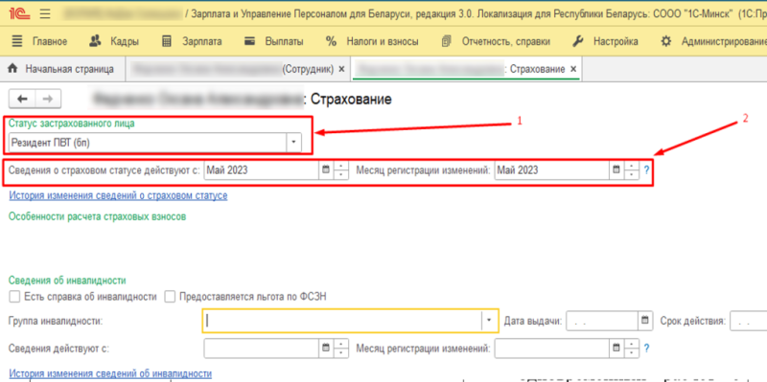Decrease disability registration month value
This screenshot has width=767, height=382.
pos(632,352)
